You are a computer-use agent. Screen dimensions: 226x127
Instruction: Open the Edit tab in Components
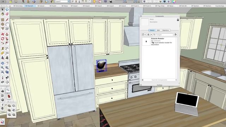click(x=158, y=30)
